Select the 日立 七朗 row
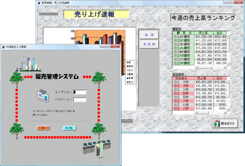The image size is (245, 166). point(200,105)
